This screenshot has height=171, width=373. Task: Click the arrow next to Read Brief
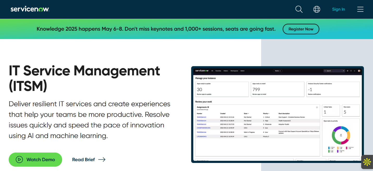click(x=102, y=160)
